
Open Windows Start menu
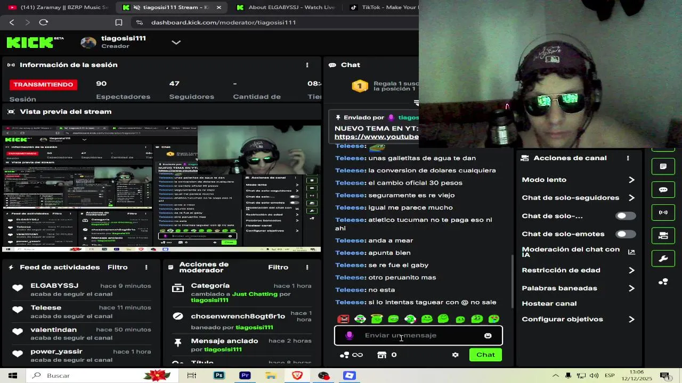tap(13, 376)
